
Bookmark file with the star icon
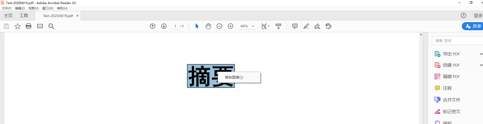pos(18,26)
